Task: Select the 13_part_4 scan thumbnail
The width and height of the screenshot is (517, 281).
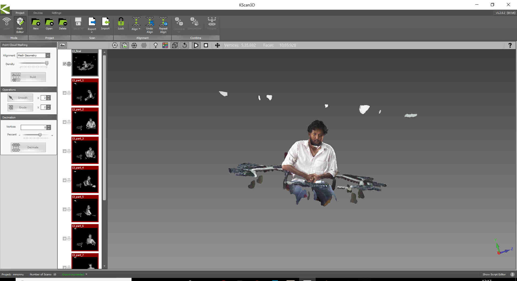Action: (x=85, y=179)
